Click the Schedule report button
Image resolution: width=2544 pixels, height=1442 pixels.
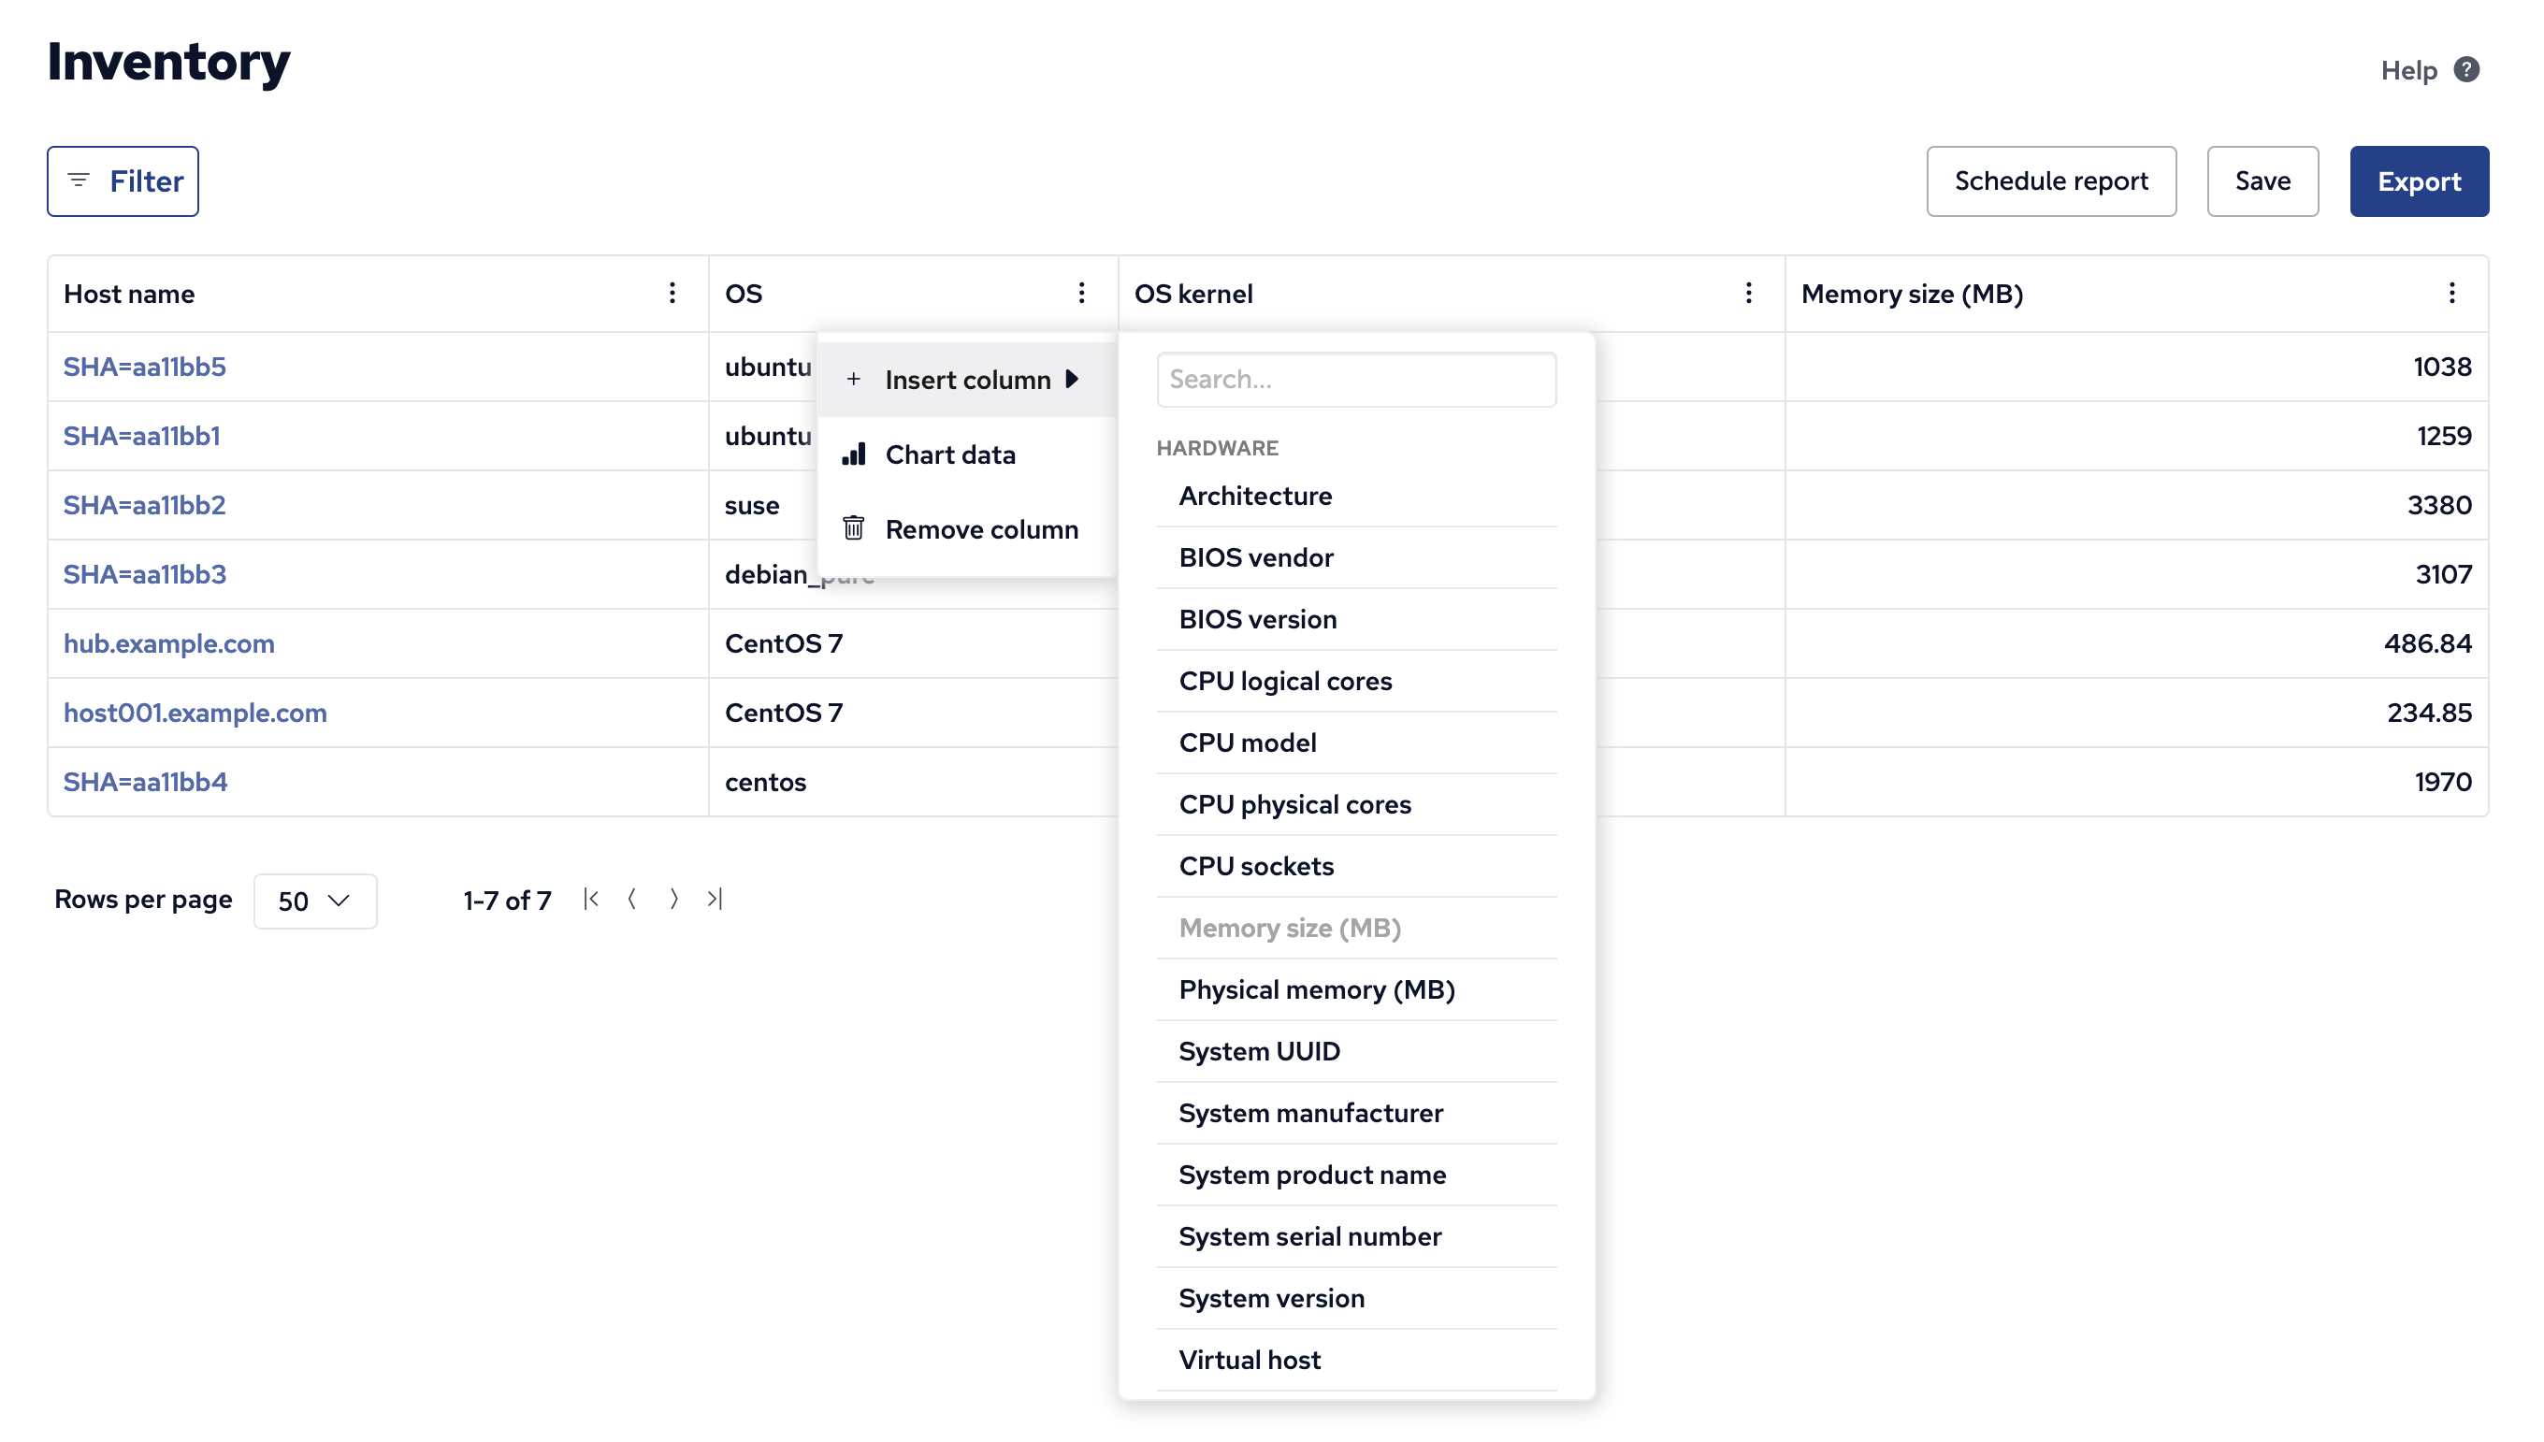[2051, 180]
